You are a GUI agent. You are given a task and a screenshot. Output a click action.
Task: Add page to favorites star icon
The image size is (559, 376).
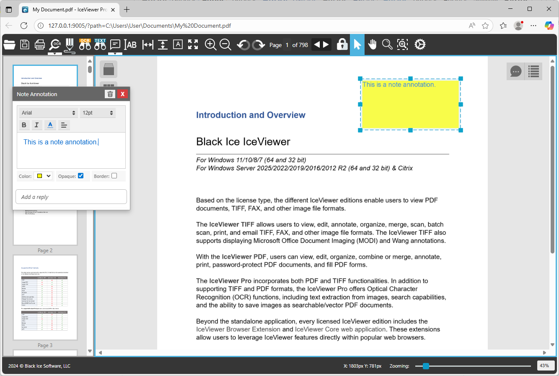[x=485, y=26]
